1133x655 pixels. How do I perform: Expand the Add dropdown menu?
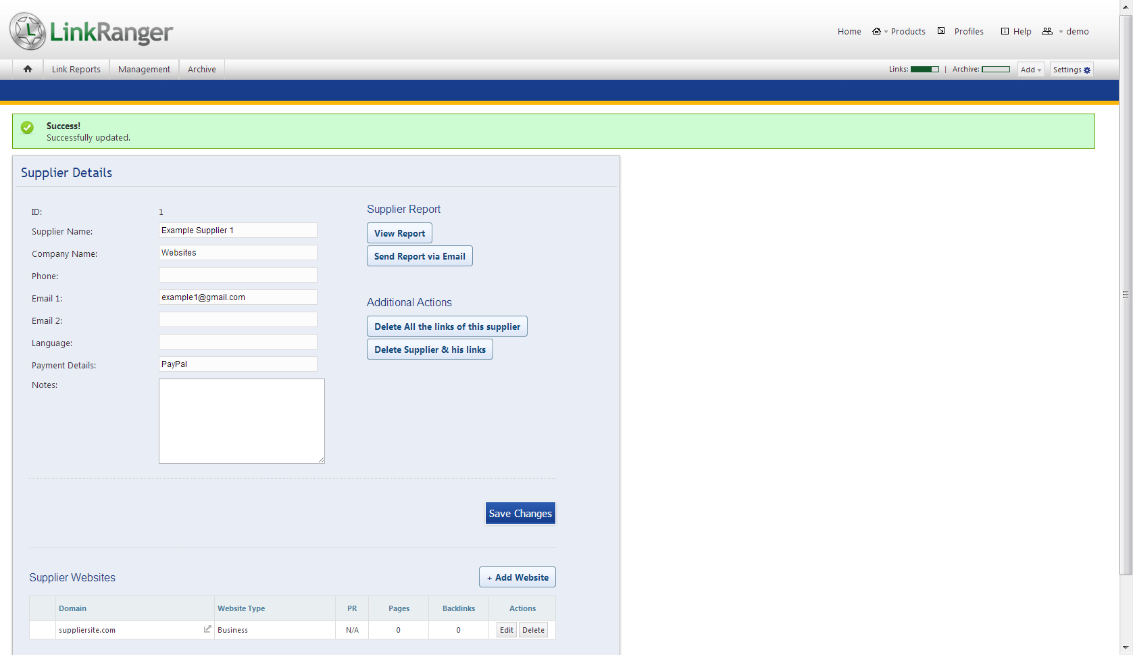pyautogui.click(x=1030, y=70)
